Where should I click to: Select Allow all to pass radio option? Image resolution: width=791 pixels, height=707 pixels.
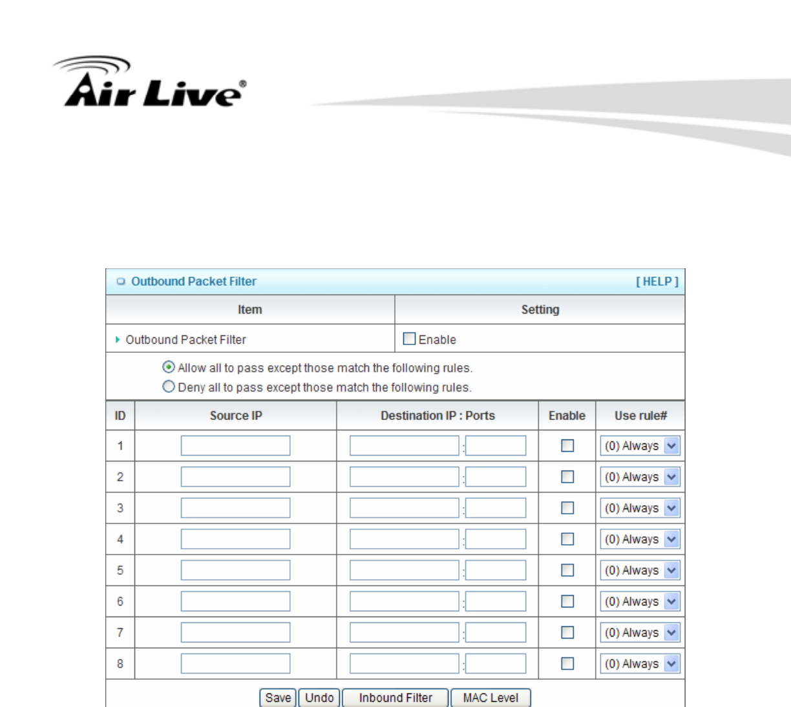(169, 367)
